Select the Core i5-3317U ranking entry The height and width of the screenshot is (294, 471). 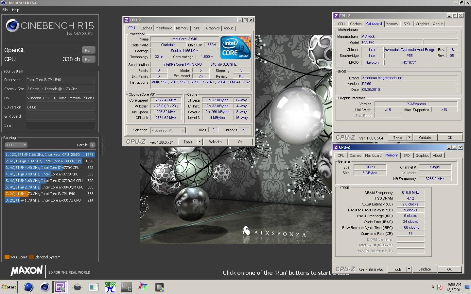pyautogui.click(x=50, y=200)
